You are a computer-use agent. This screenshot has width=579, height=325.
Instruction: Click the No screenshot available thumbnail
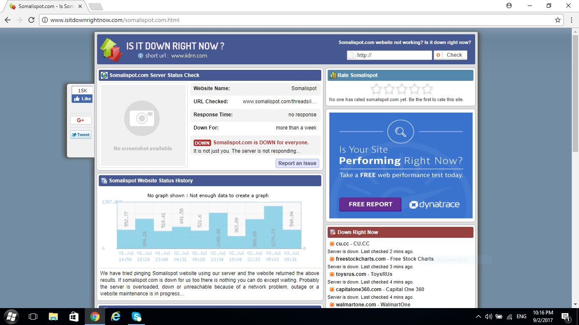click(x=143, y=125)
